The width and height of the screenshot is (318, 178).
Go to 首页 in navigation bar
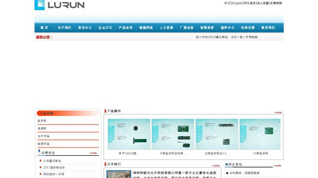click(x=44, y=28)
